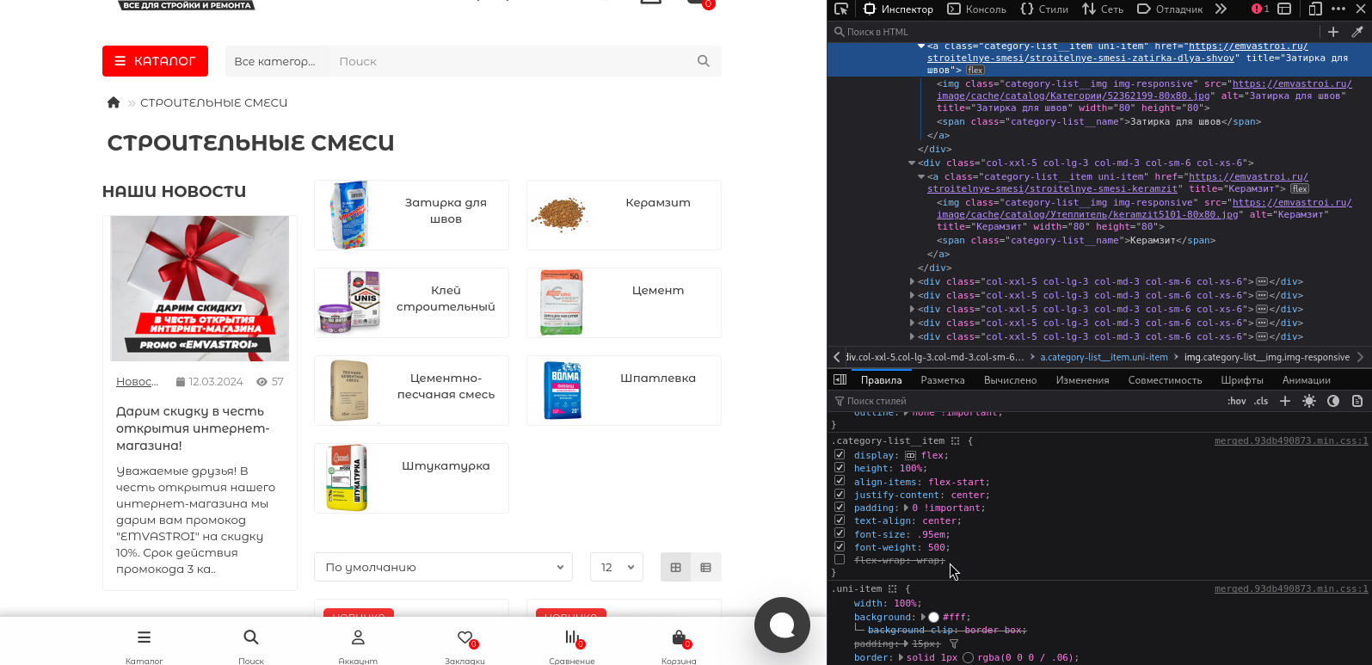The height and width of the screenshot is (665, 1372).
Task: Open the Вычислено tab in the sidebar
Action: pos(1010,380)
